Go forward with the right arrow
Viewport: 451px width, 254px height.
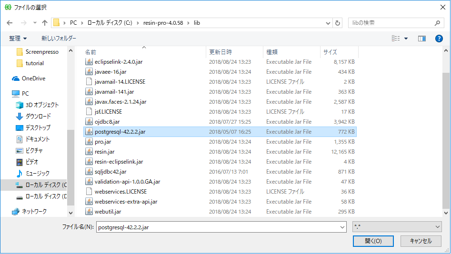point(24,23)
